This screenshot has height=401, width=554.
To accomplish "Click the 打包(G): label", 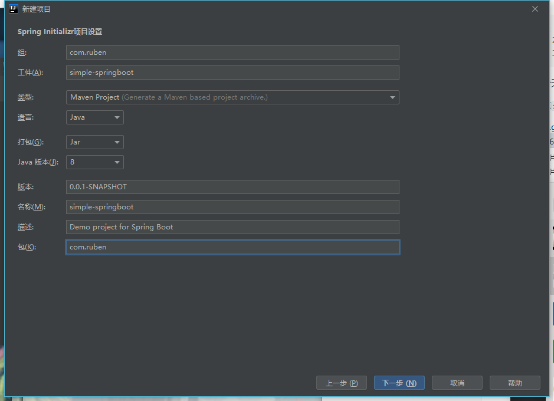I will (31, 142).
